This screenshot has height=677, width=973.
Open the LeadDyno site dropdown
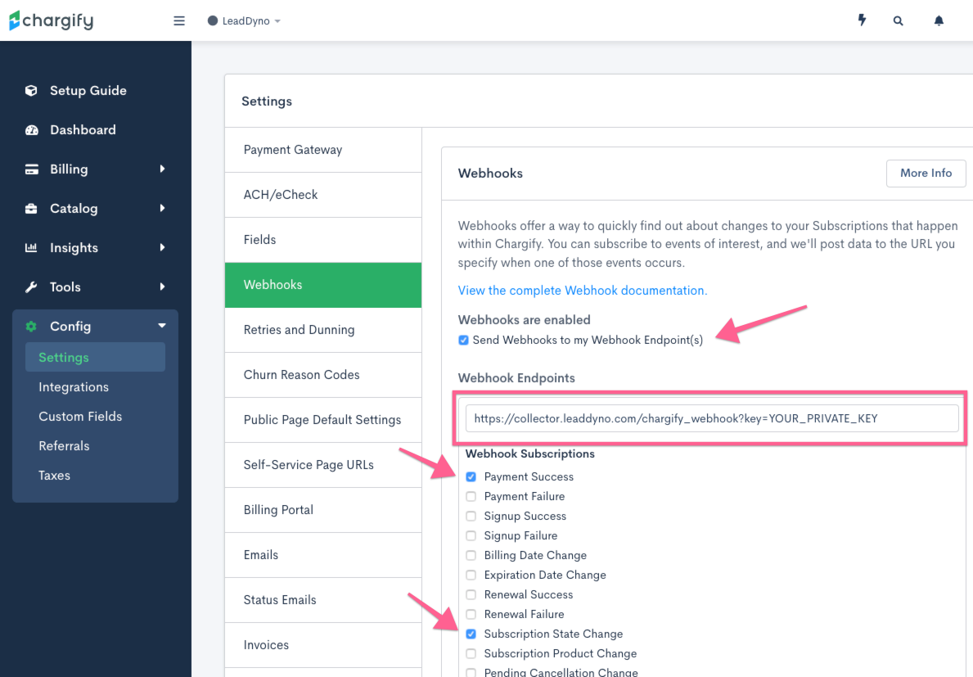[x=245, y=21]
